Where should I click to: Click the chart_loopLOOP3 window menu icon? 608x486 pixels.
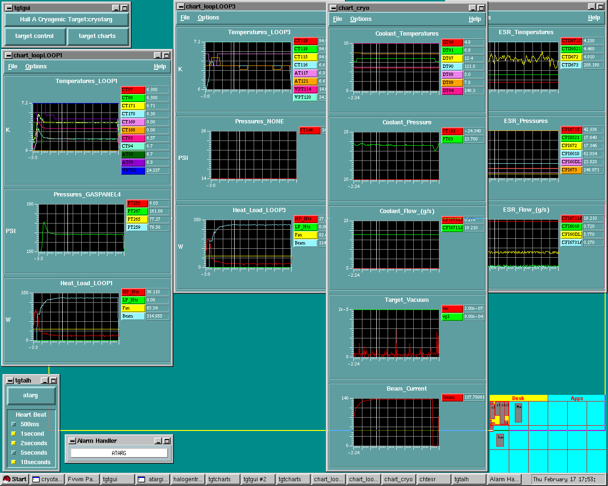[180, 7]
